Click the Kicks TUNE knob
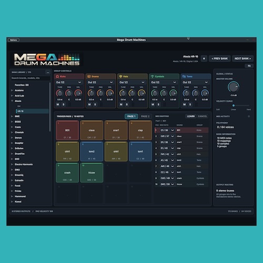 [x=59, y=93]
